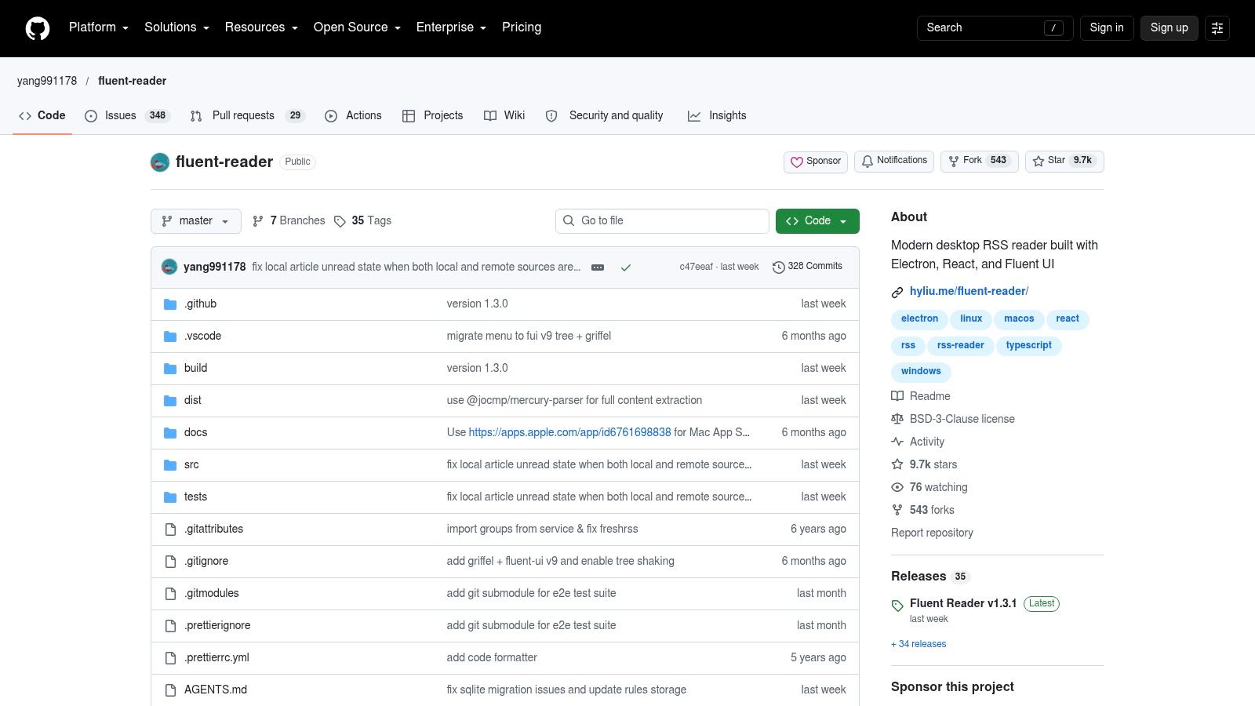The height and width of the screenshot is (706, 1255).
Task: Star the repository
Action: point(1064,162)
